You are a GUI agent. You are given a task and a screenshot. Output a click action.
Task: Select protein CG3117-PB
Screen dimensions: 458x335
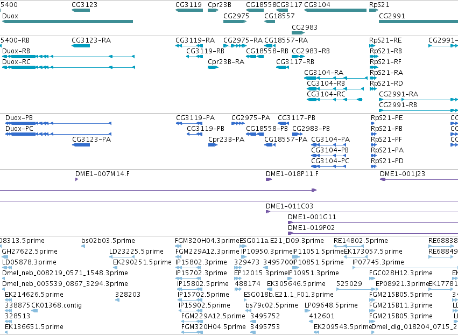click(x=297, y=118)
